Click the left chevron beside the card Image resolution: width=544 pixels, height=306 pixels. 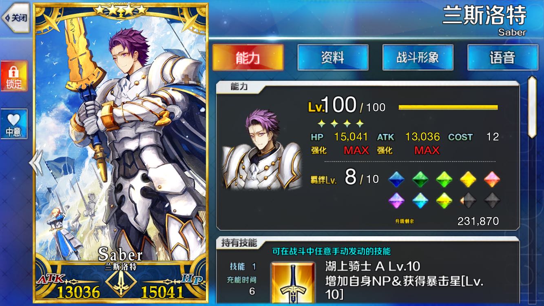[x=35, y=162]
